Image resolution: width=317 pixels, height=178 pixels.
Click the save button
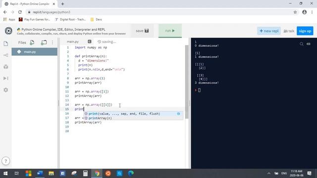click(x=142, y=31)
